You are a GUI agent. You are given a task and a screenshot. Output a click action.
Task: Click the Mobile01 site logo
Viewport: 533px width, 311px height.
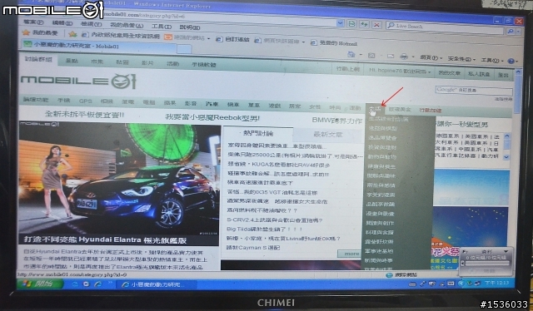click(x=78, y=81)
